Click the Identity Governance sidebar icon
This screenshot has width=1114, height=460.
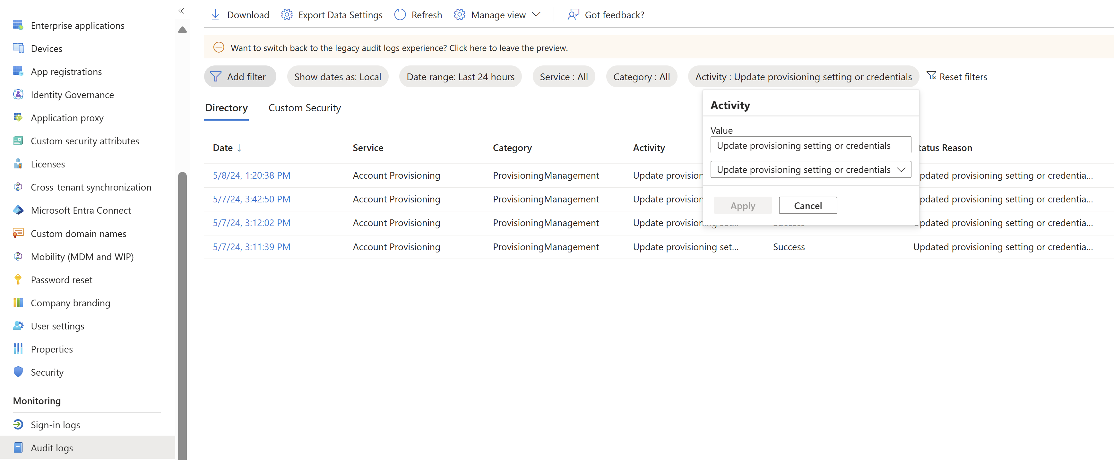tap(19, 94)
